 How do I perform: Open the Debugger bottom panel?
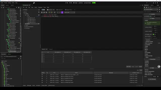29,85
